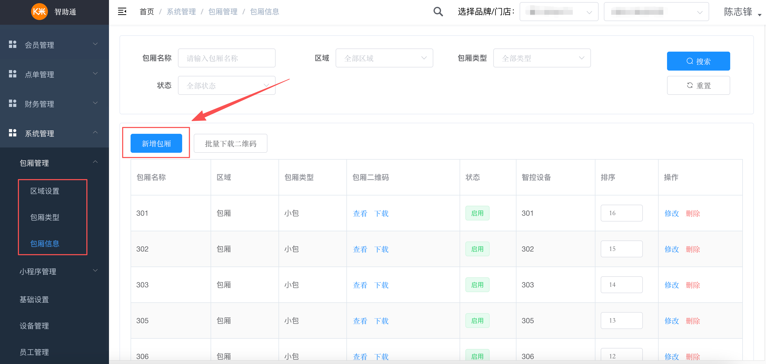The width and height of the screenshot is (766, 364).
Task: Open the 陈志锋 user menu caret
Action: (759, 14)
